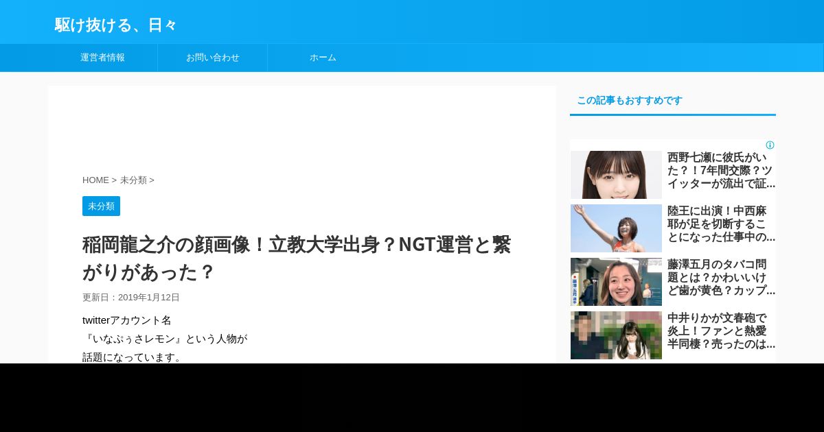Click the この記事もおすすめです sidebar heading
Image resolution: width=824 pixels, height=432 pixels.
[630, 100]
